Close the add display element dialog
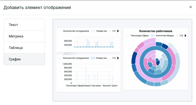 [x=191, y=7]
